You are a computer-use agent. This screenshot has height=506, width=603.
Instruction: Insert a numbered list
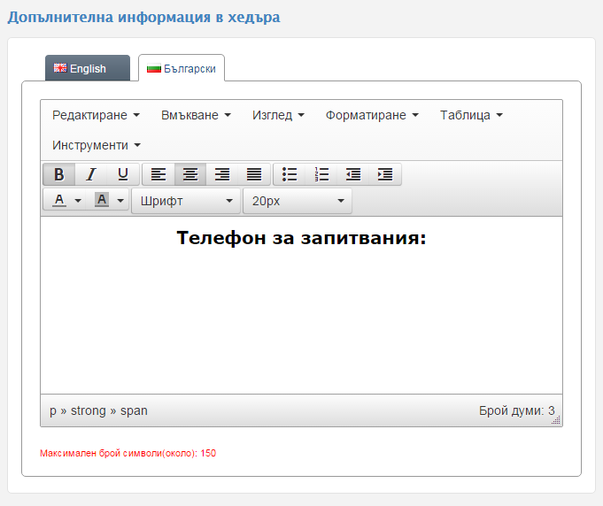(x=321, y=174)
